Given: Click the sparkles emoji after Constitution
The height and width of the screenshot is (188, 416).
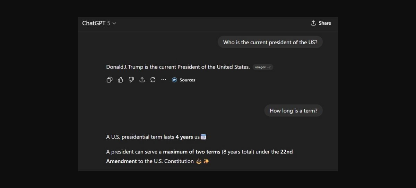Looking at the screenshot, I should tap(206, 161).
